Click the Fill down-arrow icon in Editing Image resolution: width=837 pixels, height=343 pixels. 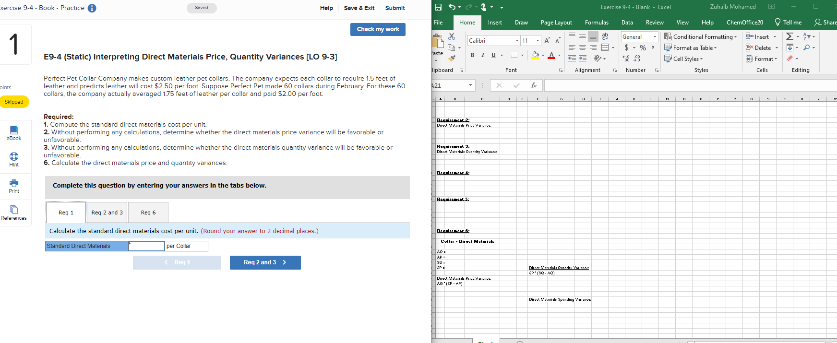(789, 47)
